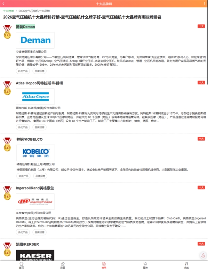Open IngersollRand英格索兰 brand title
Viewport: 208px width, 270px height.
35,188
